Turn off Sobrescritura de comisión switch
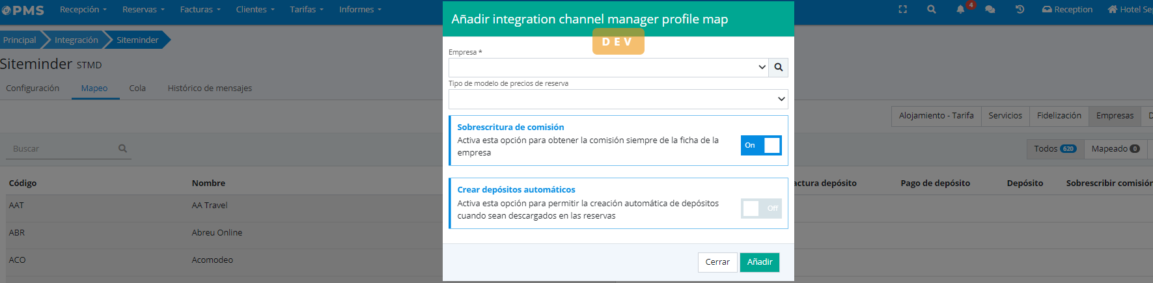The width and height of the screenshot is (1153, 283). [761, 146]
